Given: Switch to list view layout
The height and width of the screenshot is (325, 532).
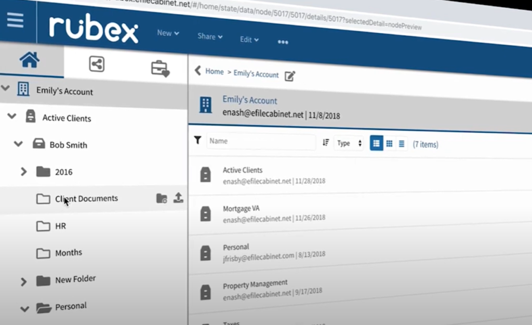Looking at the screenshot, I should click(x=376, y=144).
